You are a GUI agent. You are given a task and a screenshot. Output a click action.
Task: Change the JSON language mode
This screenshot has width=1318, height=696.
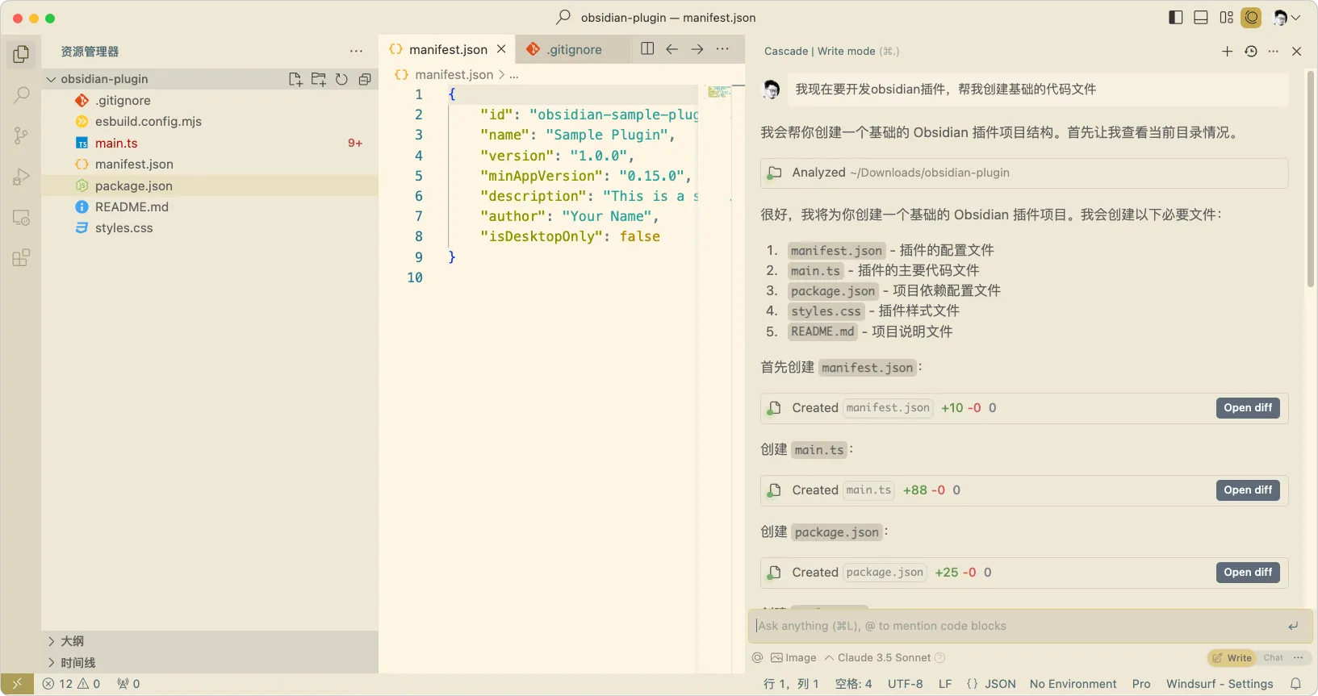1000,684
